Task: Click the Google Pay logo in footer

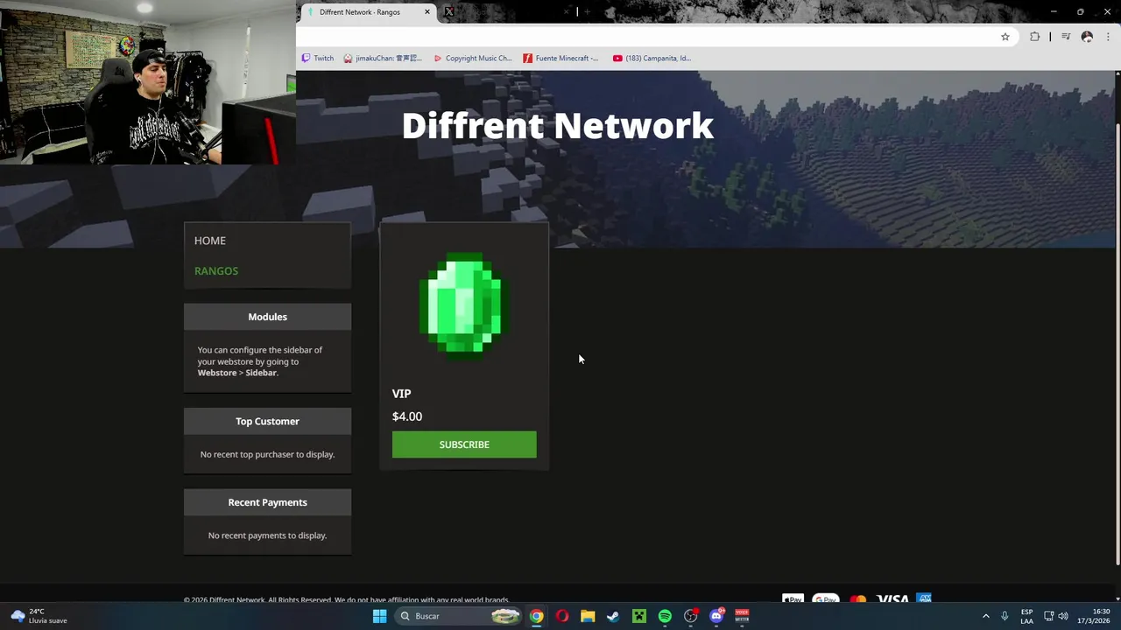Action: [x=826, y=599]
